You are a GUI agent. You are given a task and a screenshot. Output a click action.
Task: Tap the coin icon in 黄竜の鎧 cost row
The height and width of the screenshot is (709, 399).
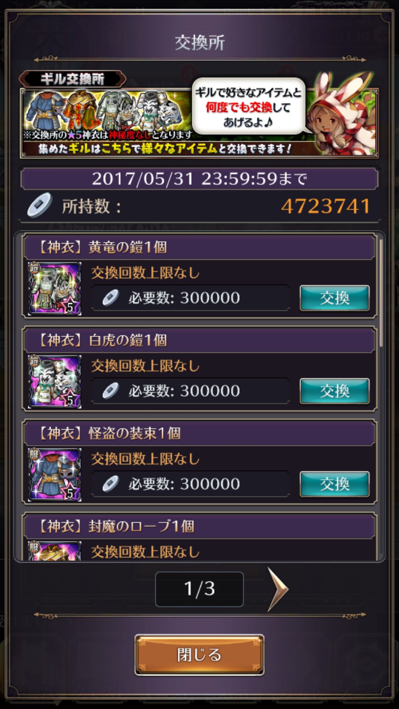pyautogui.click(x=110, y=298)
